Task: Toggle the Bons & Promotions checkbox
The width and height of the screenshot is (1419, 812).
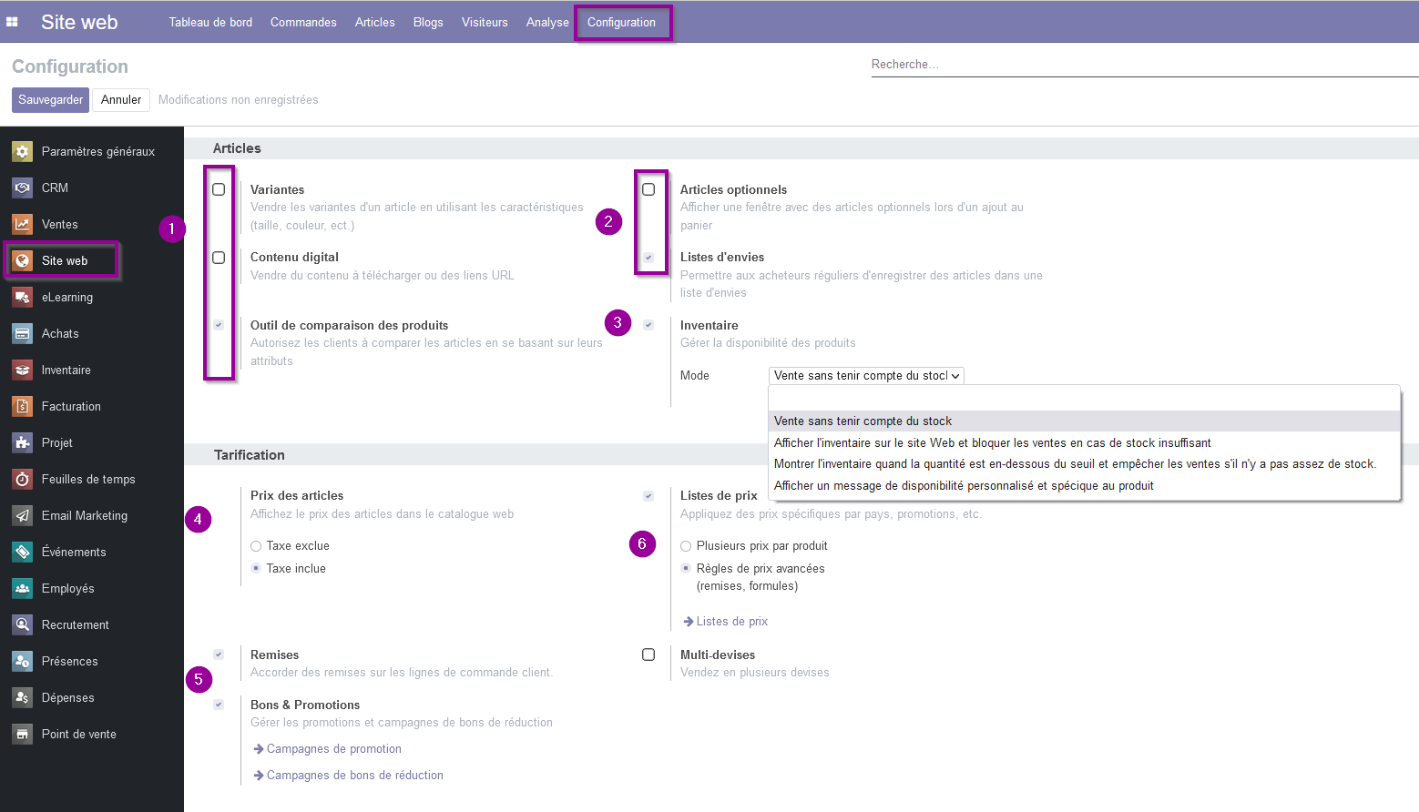Action: point(219,705)
